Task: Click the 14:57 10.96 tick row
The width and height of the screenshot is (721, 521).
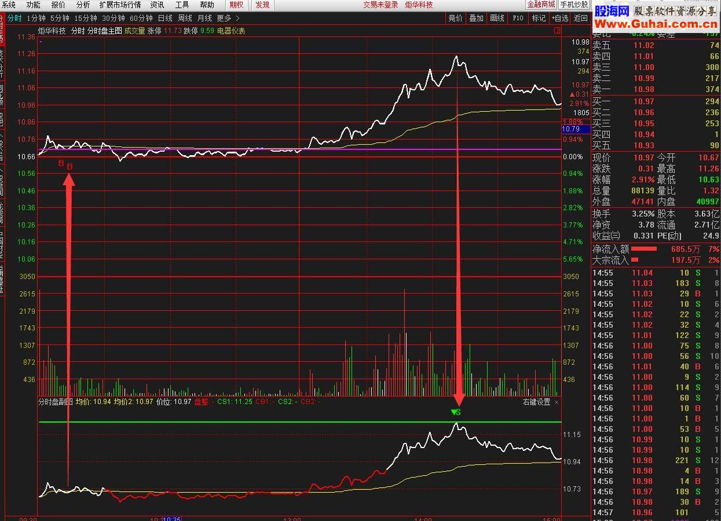Action: [x=656, y=513]
